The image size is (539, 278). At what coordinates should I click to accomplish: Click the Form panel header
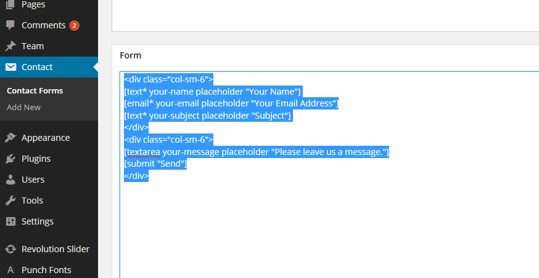pyautogui.click(x=130, y=55)
